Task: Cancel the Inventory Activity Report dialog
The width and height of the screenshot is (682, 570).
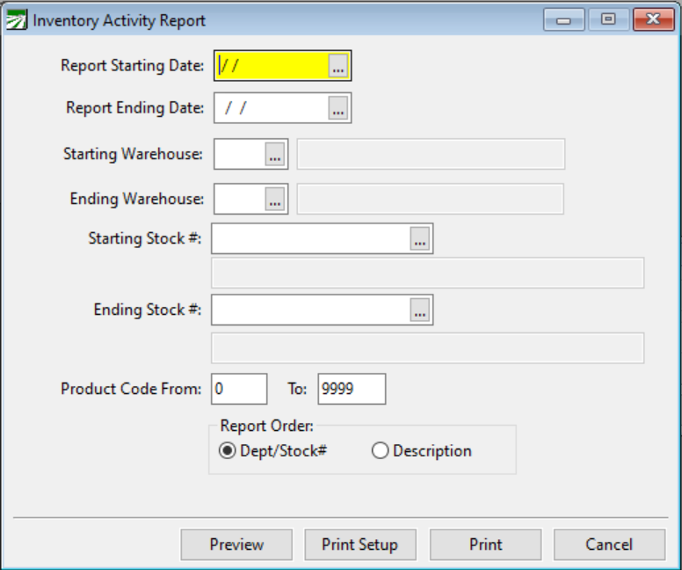Action: pos(609,544)
